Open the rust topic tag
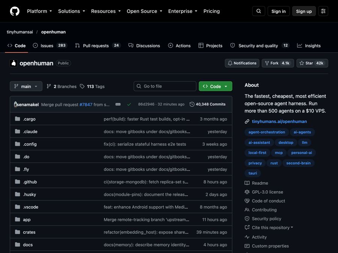This screenshot has width=338, height=253. point(274,163)
